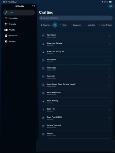Click the Wi-Fi status icon

click(103, 2)
